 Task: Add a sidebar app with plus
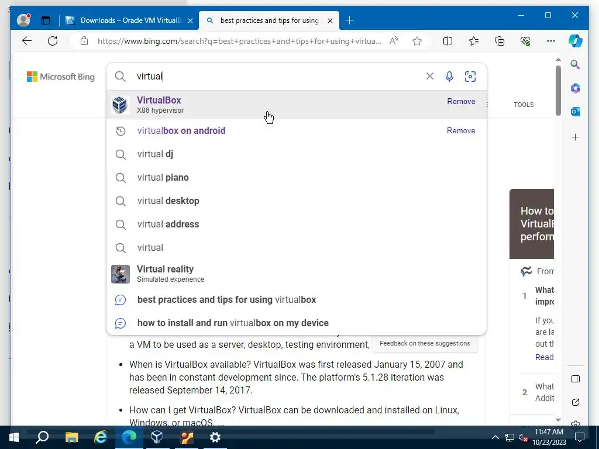[x=576, y=137]
